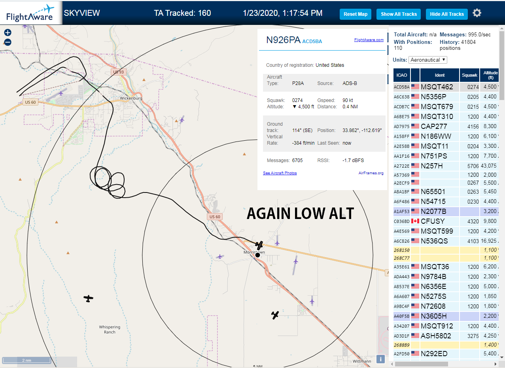This screenshot has height=368, width=505.
Task: Zoom out with the minus button
Action: click(8, 42)
